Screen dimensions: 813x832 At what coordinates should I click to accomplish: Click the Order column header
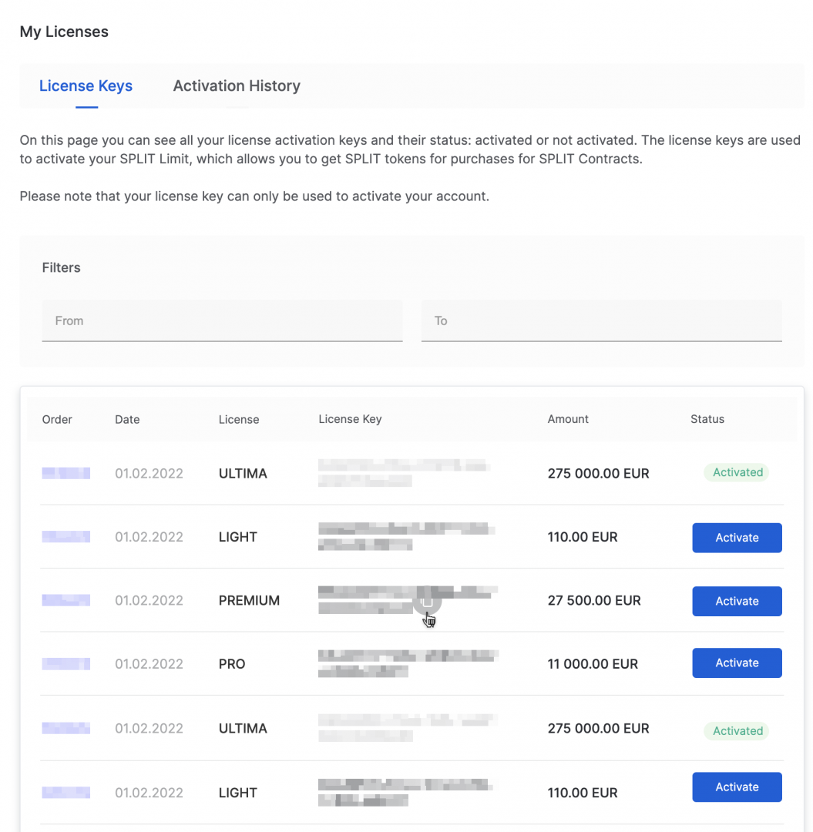57,420
